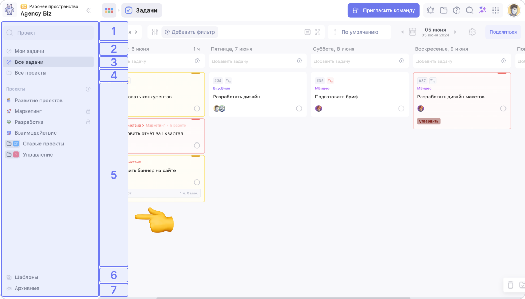The width and height of the screenshot is (525, 299).
Task: Open the notifications bell icon
Action: coord(430,10)
